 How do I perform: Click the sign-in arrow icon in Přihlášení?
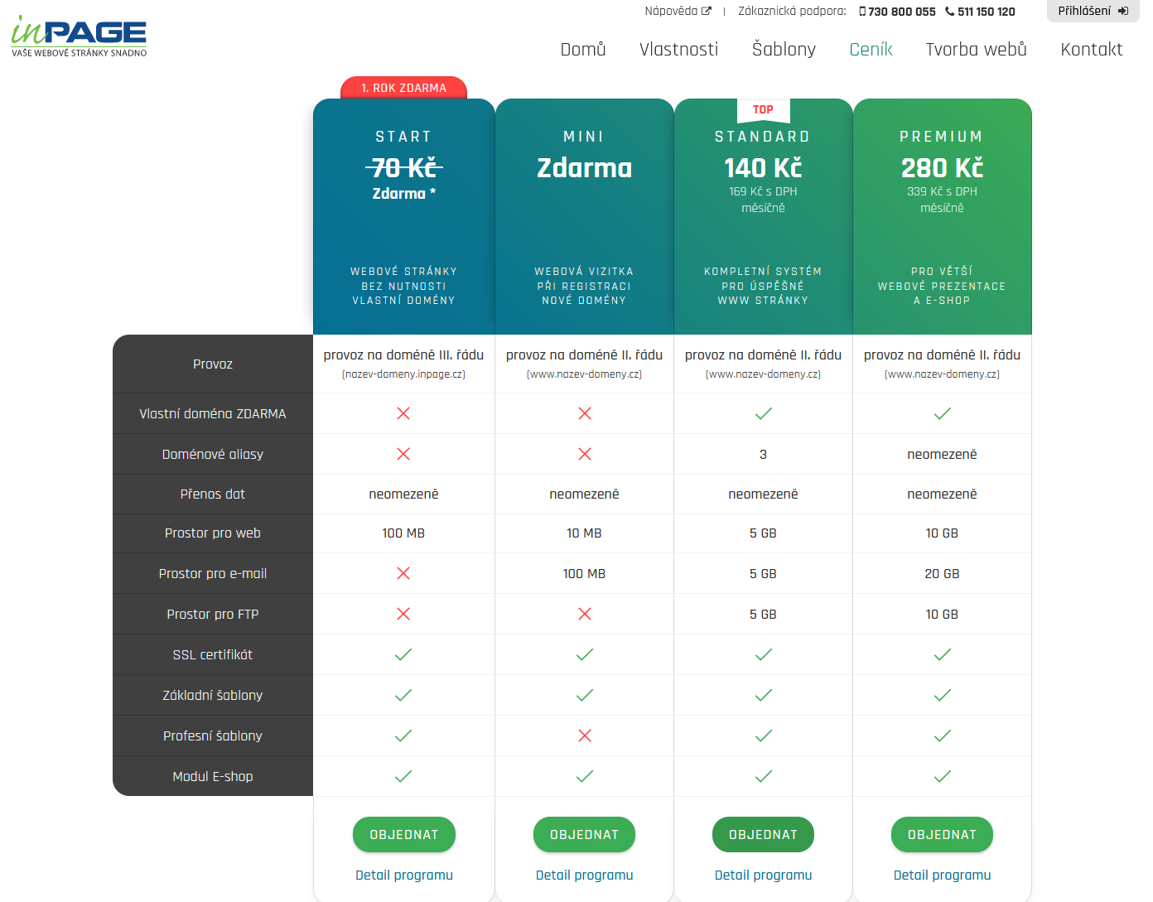tap(1123, 12)
